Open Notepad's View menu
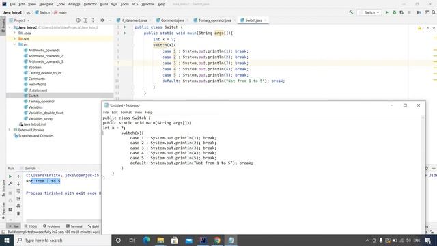The width and height of the screenshot is (437, 246). pyautogui.click(x=138, y=112)
